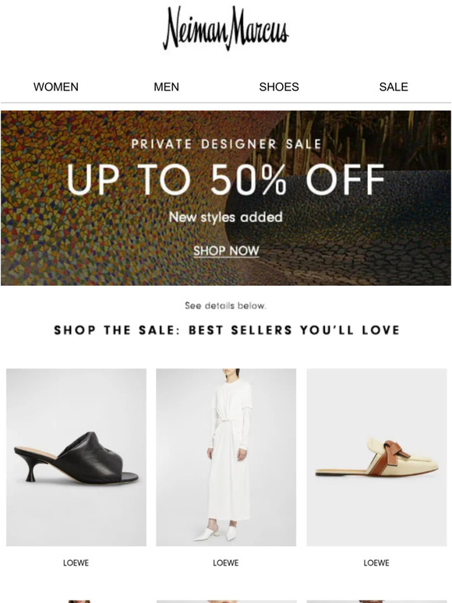
Task: Click the partially visible product image below the cream loafer
Action: point(376,601)
